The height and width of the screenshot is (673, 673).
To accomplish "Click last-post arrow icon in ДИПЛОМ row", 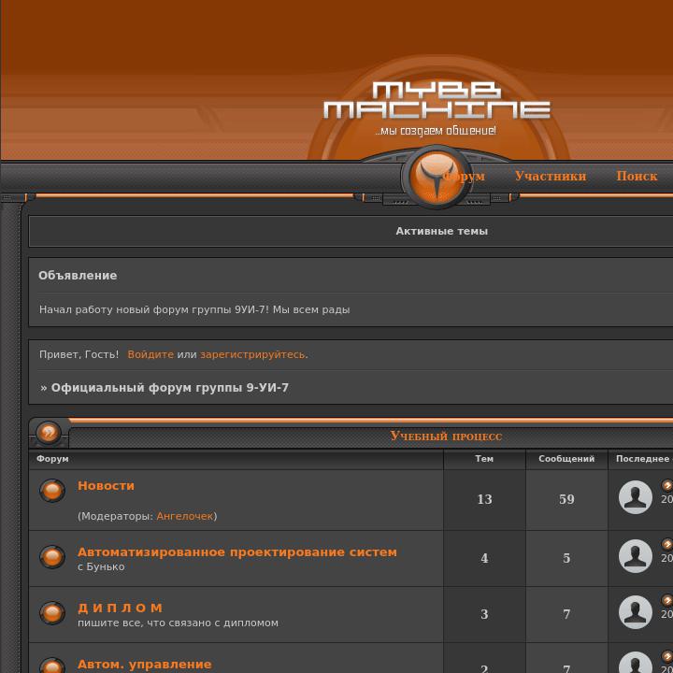I will 667,600.
